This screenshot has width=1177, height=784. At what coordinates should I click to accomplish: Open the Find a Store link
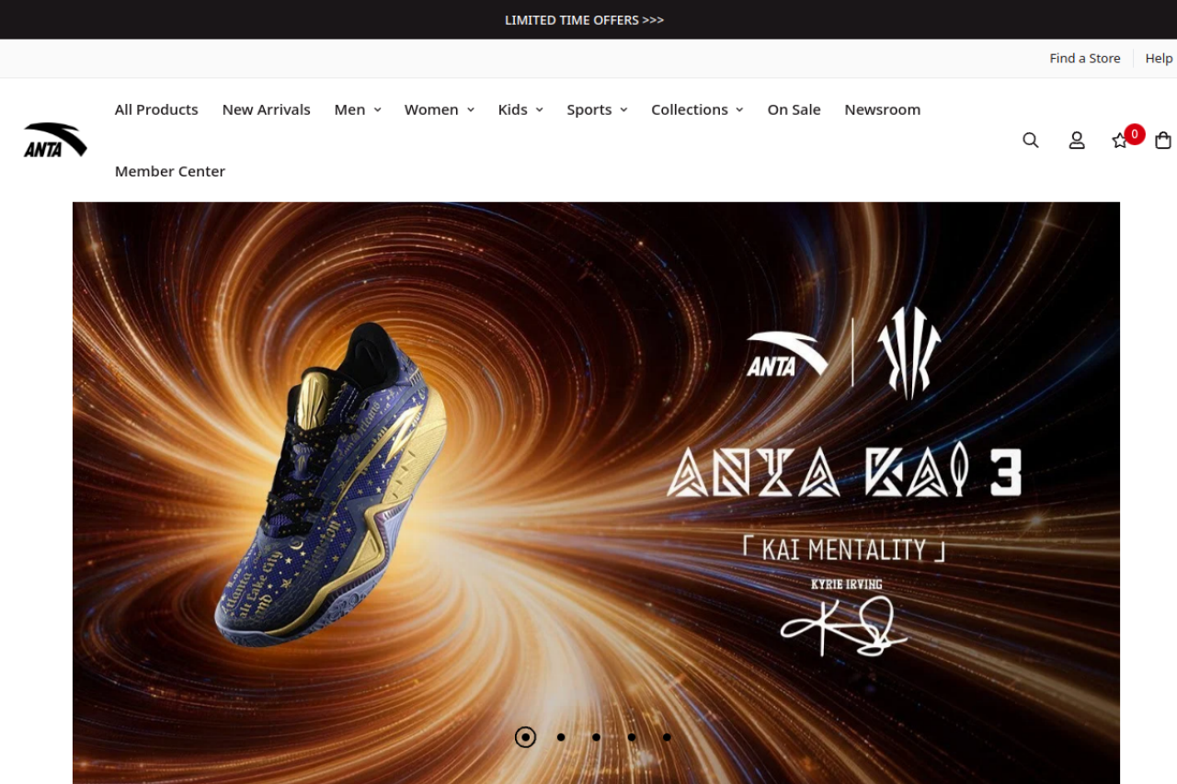click(x=1085, y=58)
